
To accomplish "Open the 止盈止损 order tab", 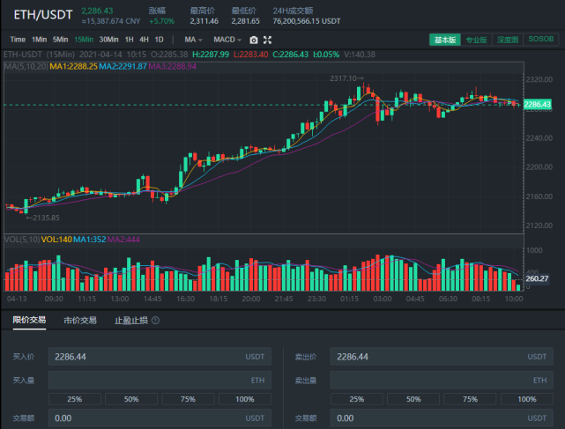I will click(130, 321).
